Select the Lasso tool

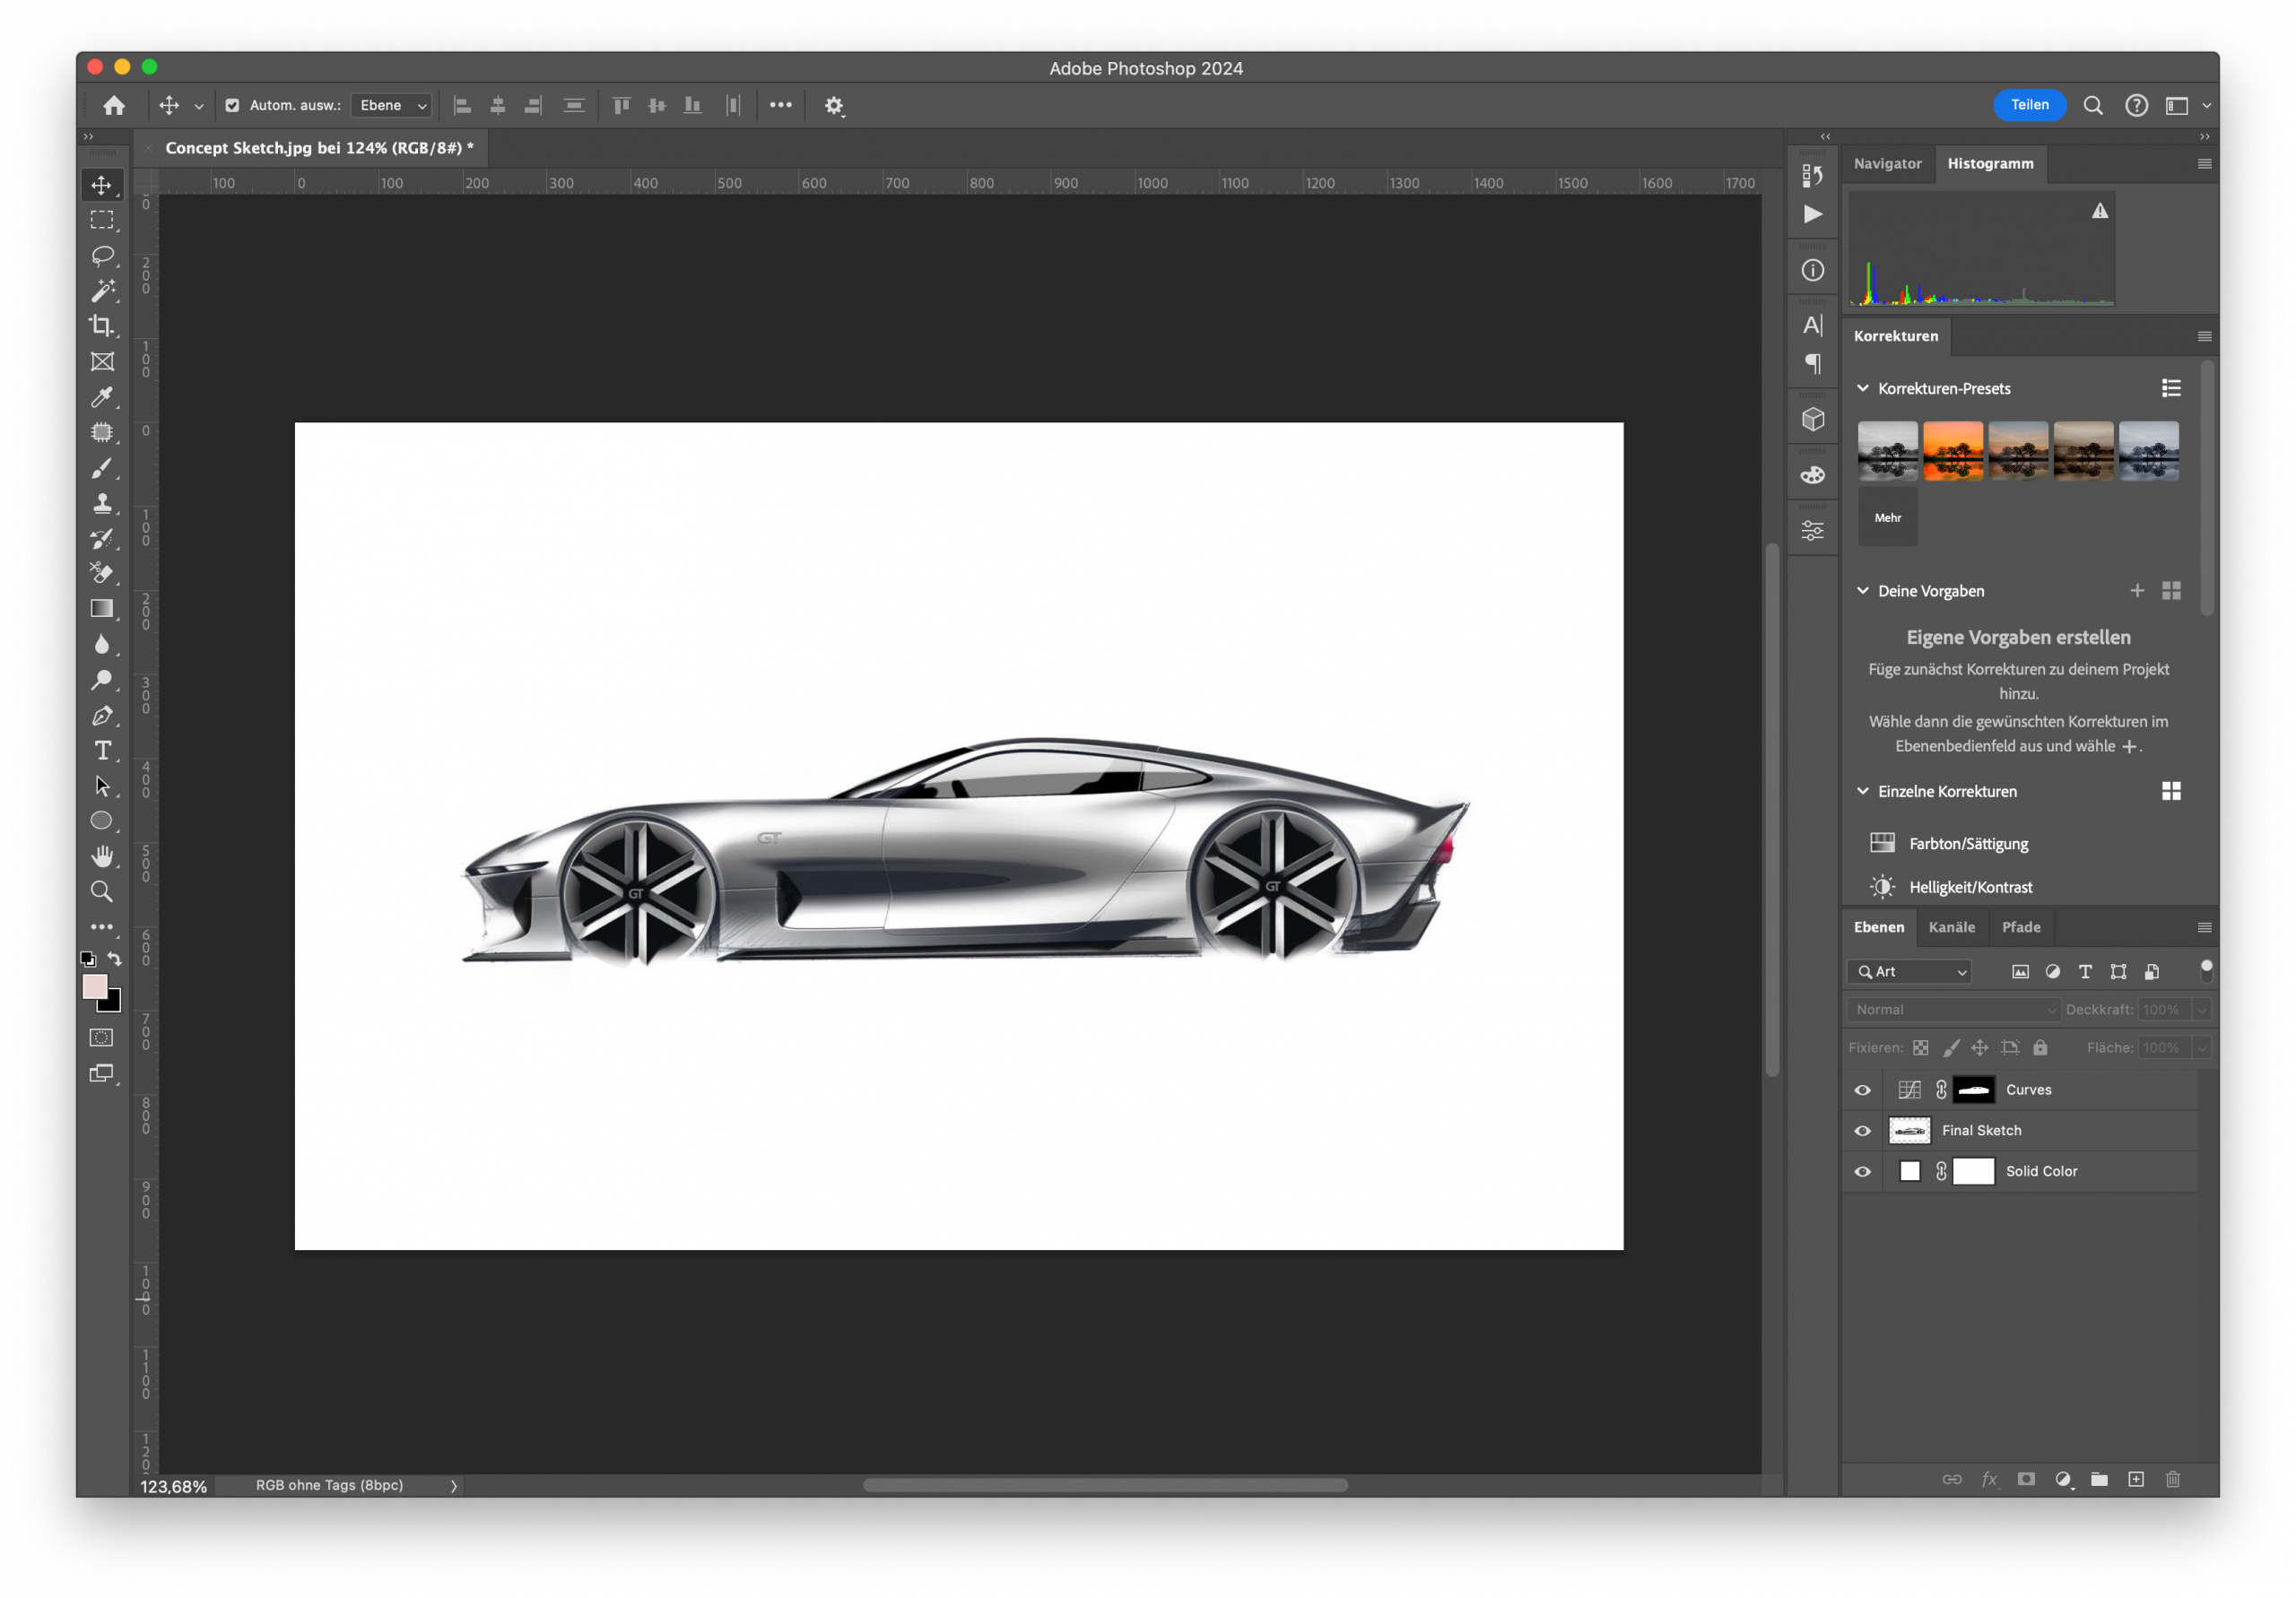pos(102,256)
